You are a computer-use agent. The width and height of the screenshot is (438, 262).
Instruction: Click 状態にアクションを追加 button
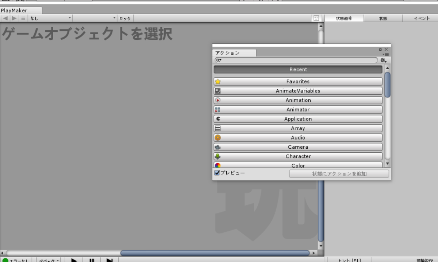339,174
